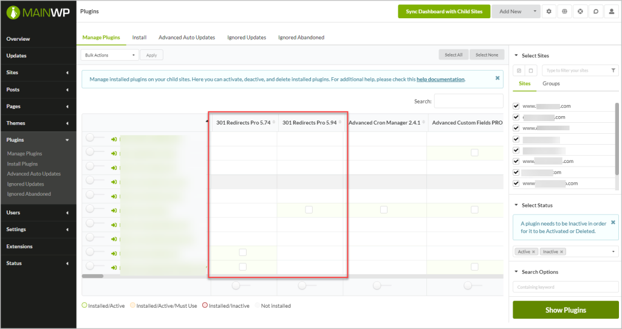Screen dimensions: 622x329
Task: Toggle the switch below Advanced Custom Fields PRO column
Action: [x=473, y=286]
